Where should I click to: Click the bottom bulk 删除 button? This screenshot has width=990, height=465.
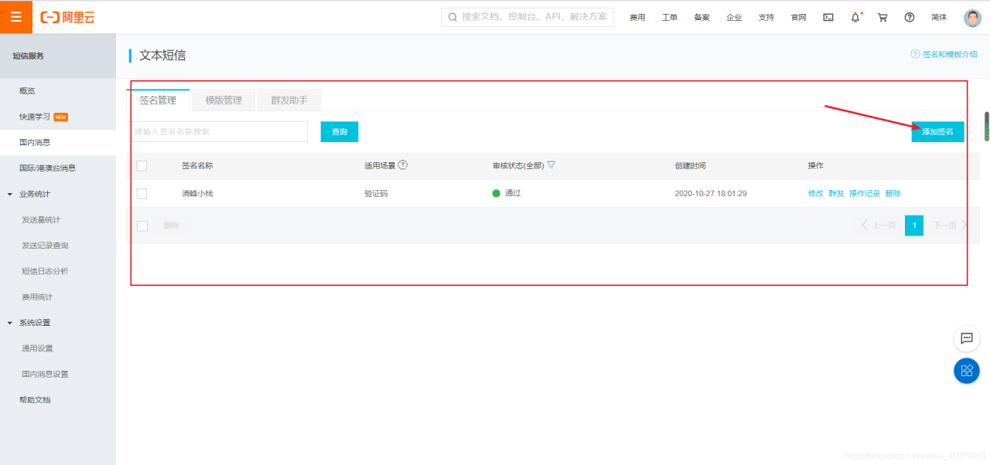[x=172, y=226]
